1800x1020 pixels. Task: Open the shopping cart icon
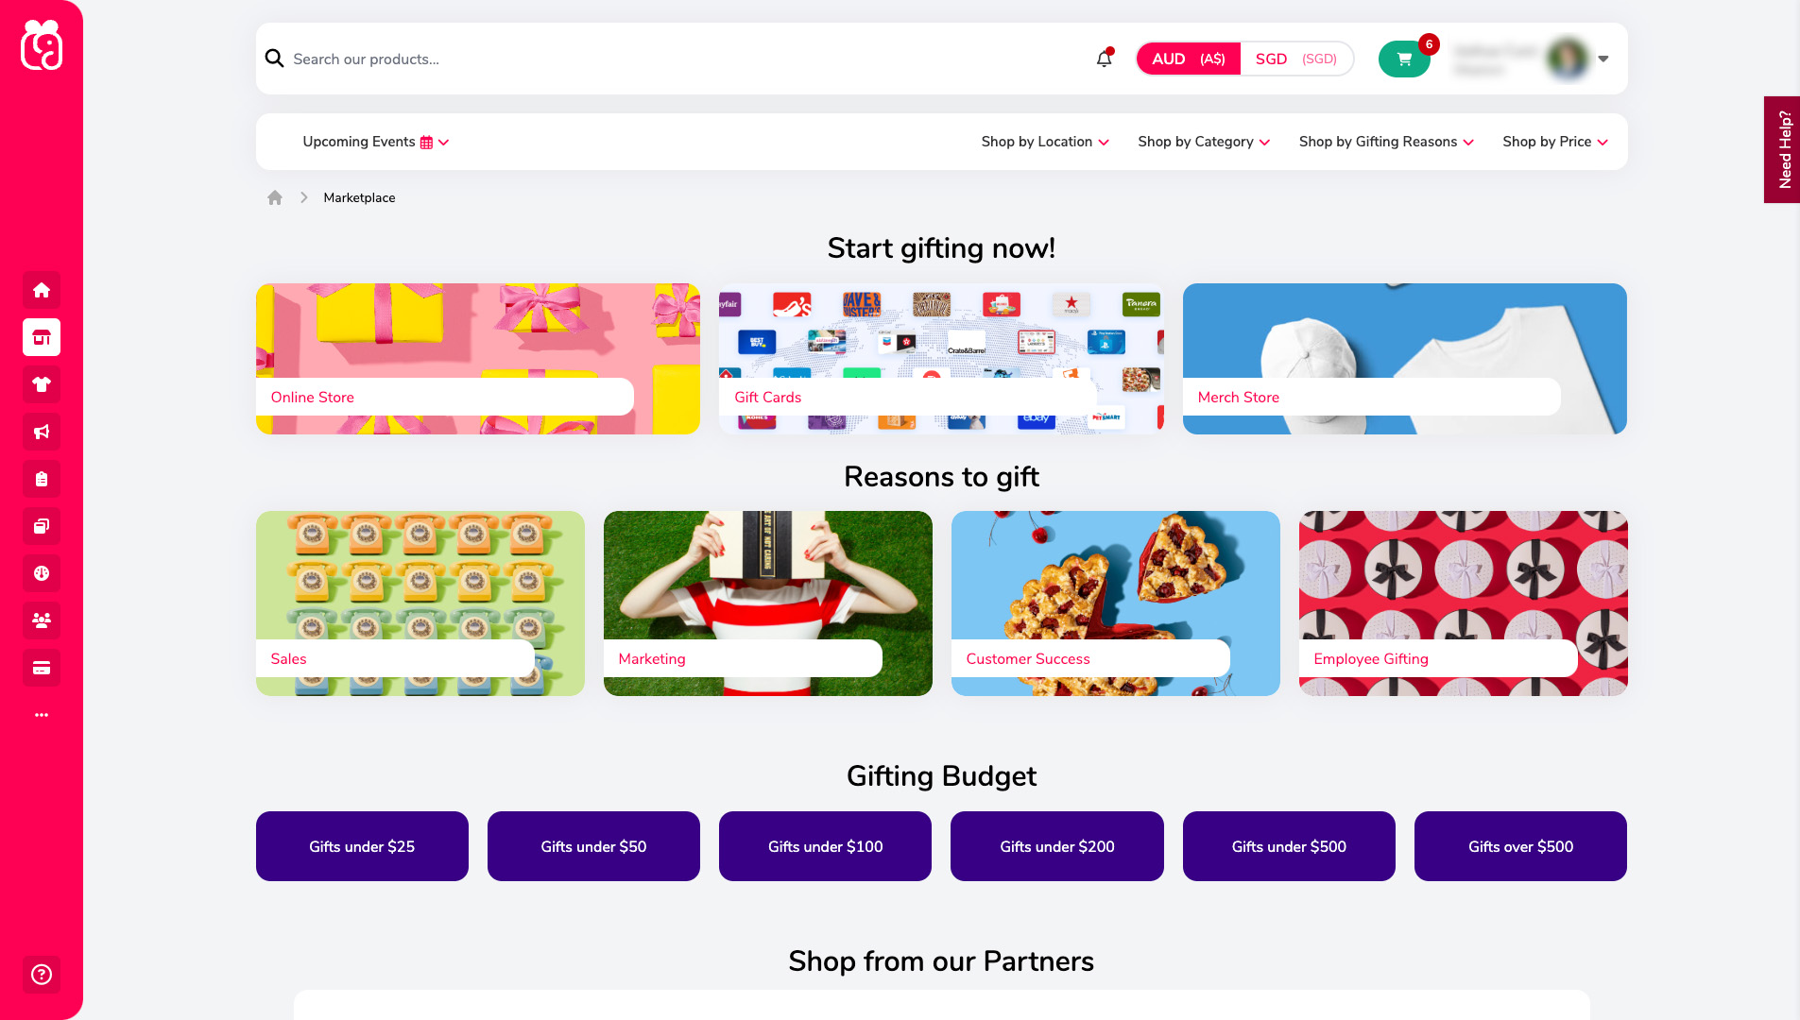(1404, 59)
